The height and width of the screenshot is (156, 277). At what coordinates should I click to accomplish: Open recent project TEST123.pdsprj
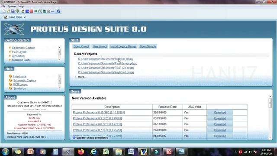[106, 68]
